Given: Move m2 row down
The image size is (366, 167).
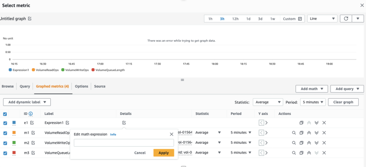Looking at the screenshot, I should [317, 143].
